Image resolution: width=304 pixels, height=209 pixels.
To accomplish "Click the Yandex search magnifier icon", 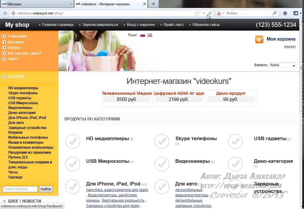I will click(274, 13).
